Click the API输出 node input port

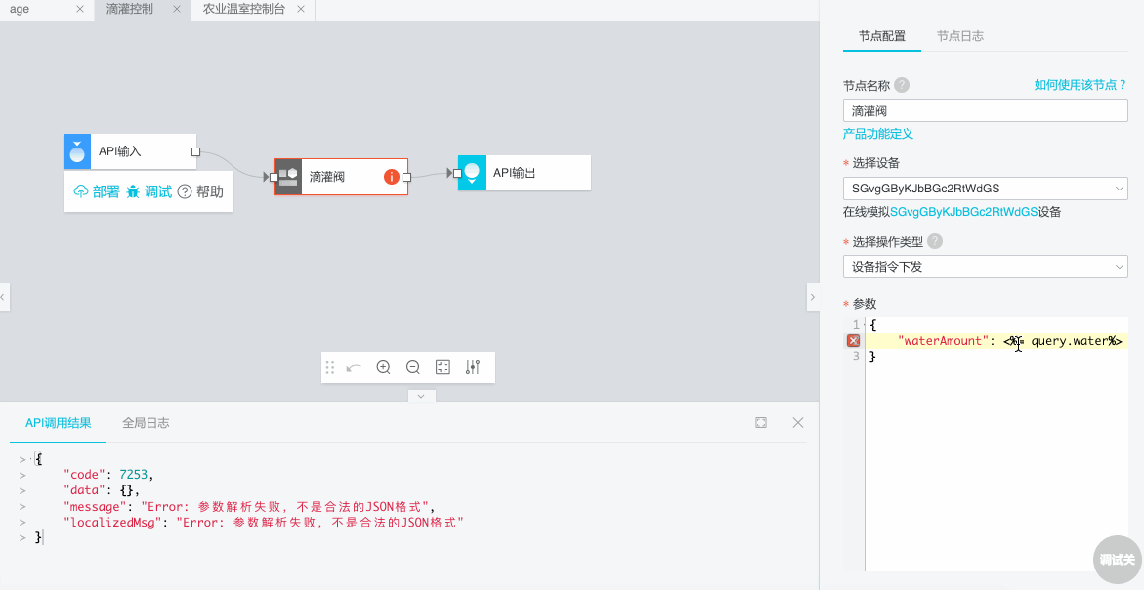click(x=457, y=173)
